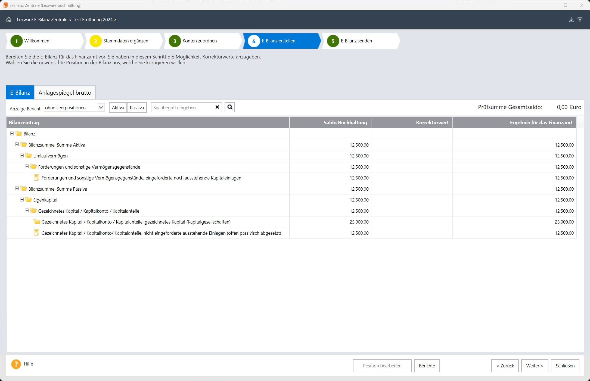Switch to Anlagespiegel brutto tab
This screenshot has width=590, height=381.
click(65, 93)
